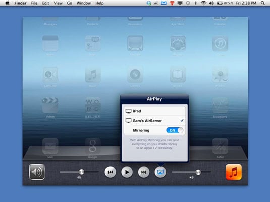The image size is (270, 202).
Task: Open the Edit menu
Action: click(x=45, y=3)
